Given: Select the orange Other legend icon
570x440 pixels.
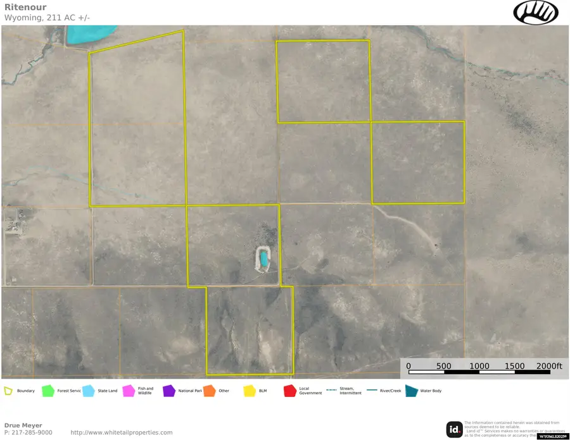Looking at the screenshot, I should pyautogui.click(x=209, y=391).
